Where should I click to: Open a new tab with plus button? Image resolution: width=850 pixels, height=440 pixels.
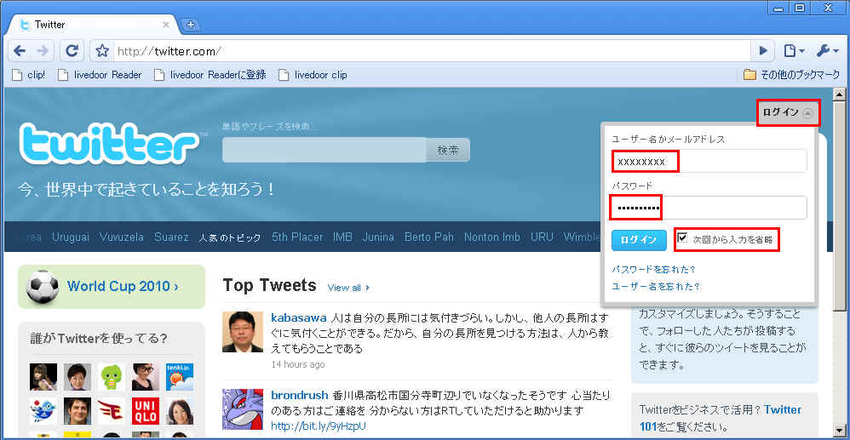tap(191, 25)
